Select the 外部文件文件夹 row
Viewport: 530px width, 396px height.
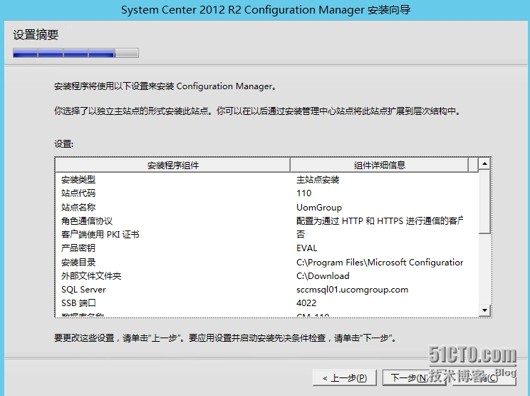(267, 276)
